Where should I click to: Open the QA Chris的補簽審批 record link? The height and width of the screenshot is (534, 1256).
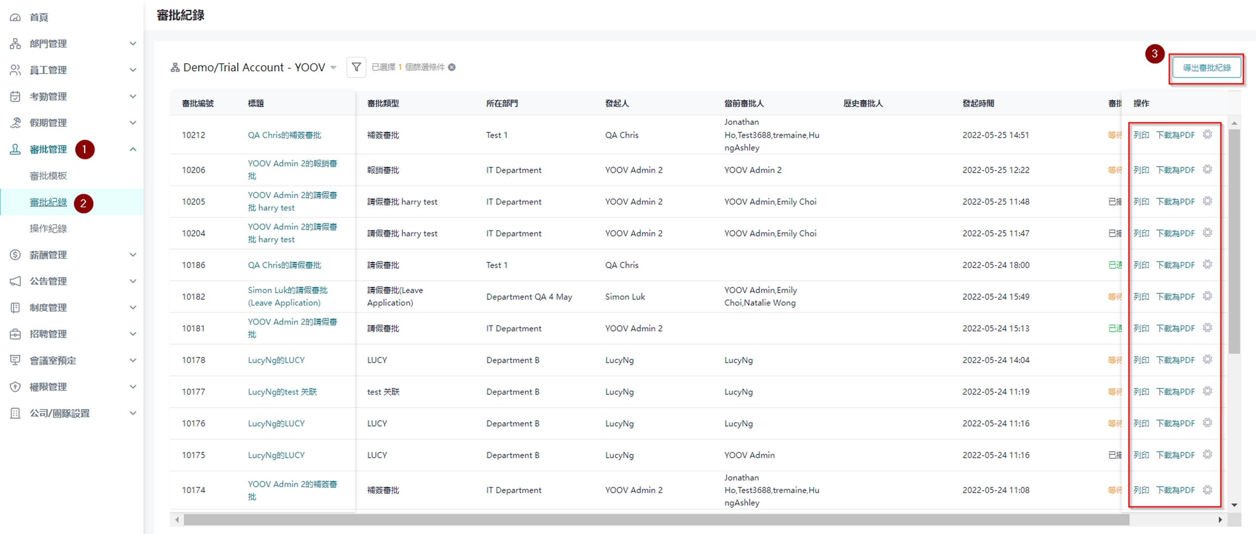pos(284,135)
